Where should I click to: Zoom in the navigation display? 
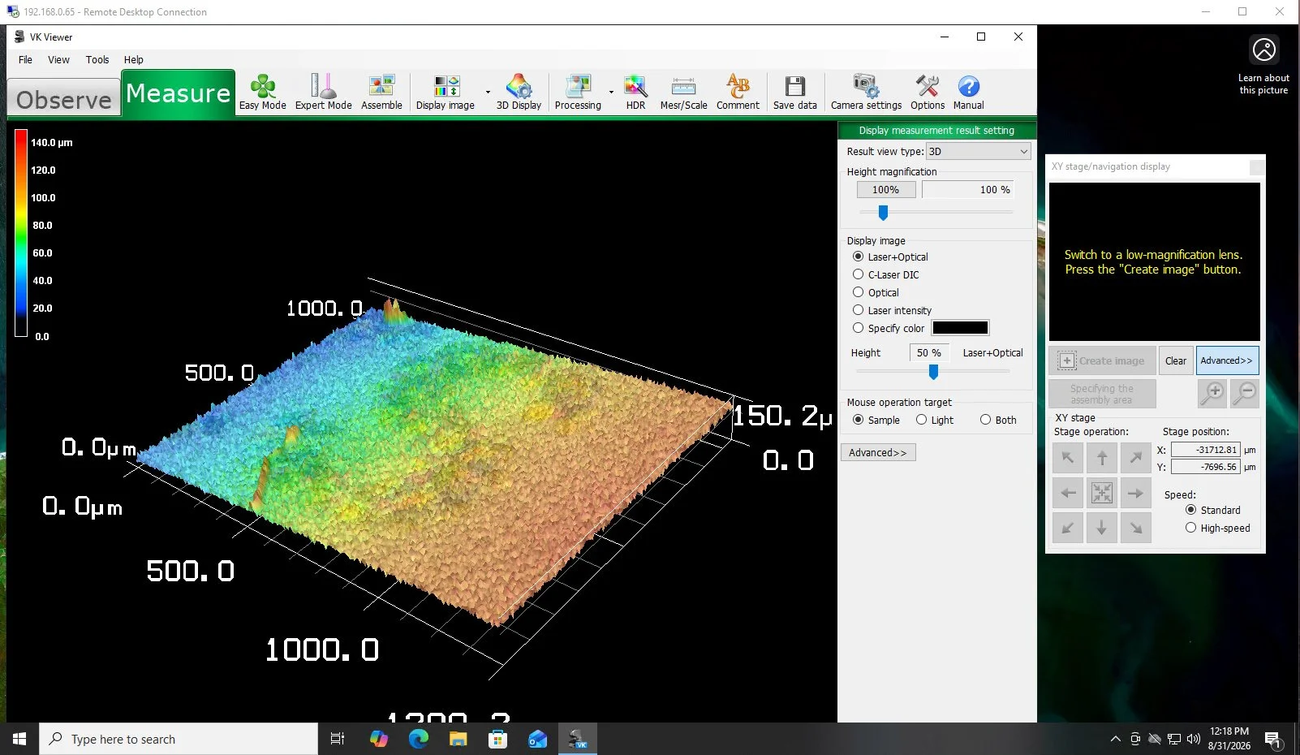click(1212, 394)
